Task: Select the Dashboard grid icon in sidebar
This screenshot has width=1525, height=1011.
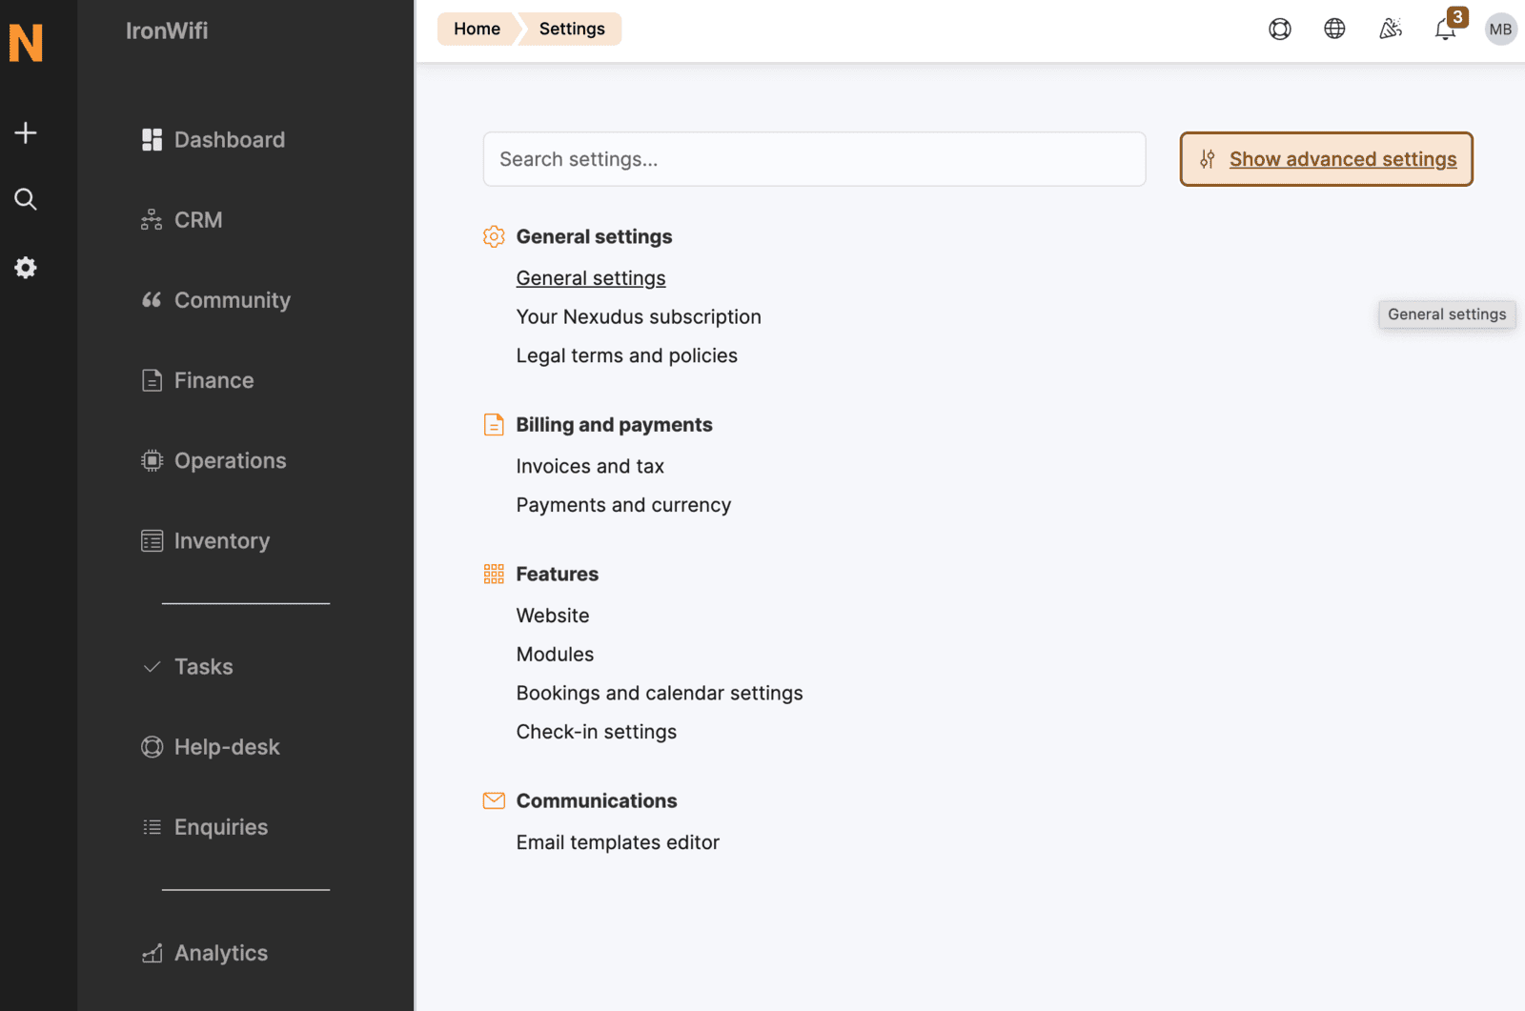Action: 152,139
